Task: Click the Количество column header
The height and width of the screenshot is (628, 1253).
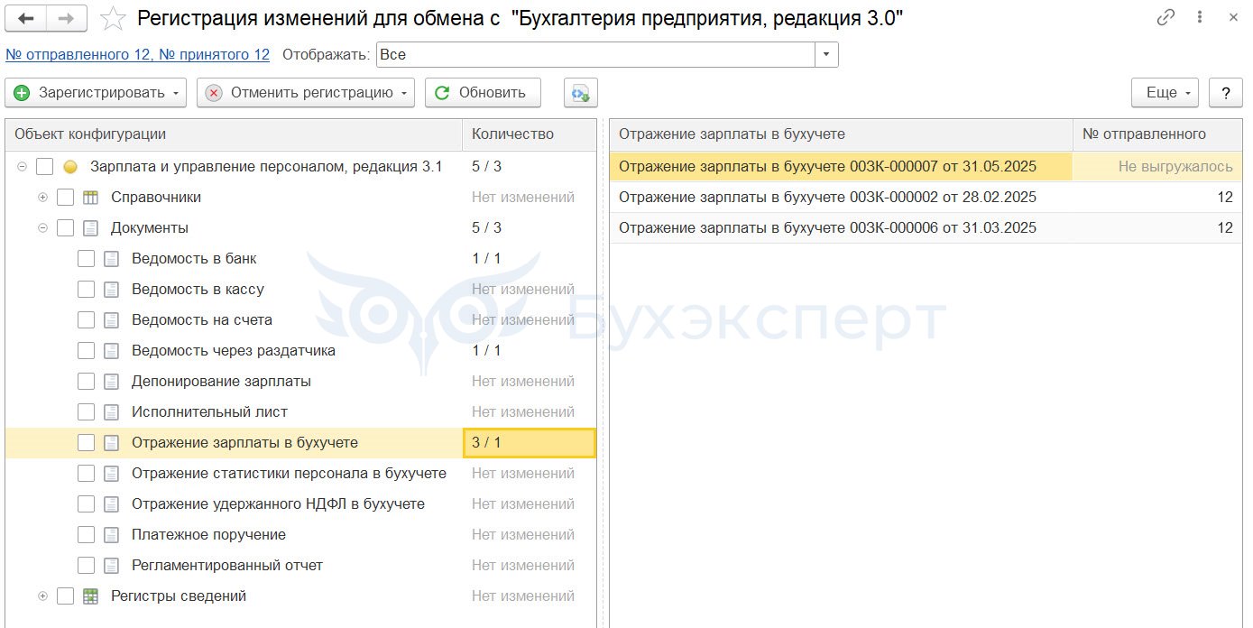Action: click(530, 134)
